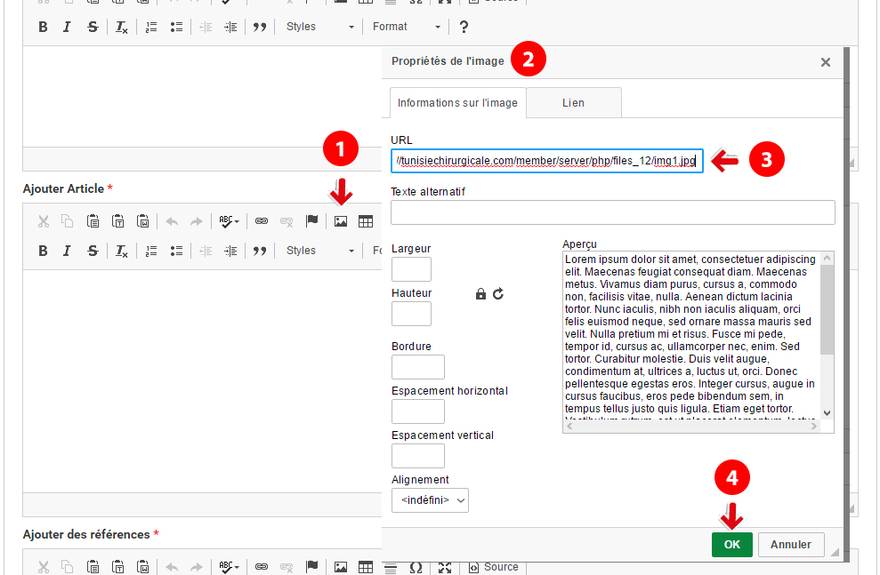The image size is (880, 575).
Task: Apply bold in Ajouter Article editor
Action: (x=43, y=251)
